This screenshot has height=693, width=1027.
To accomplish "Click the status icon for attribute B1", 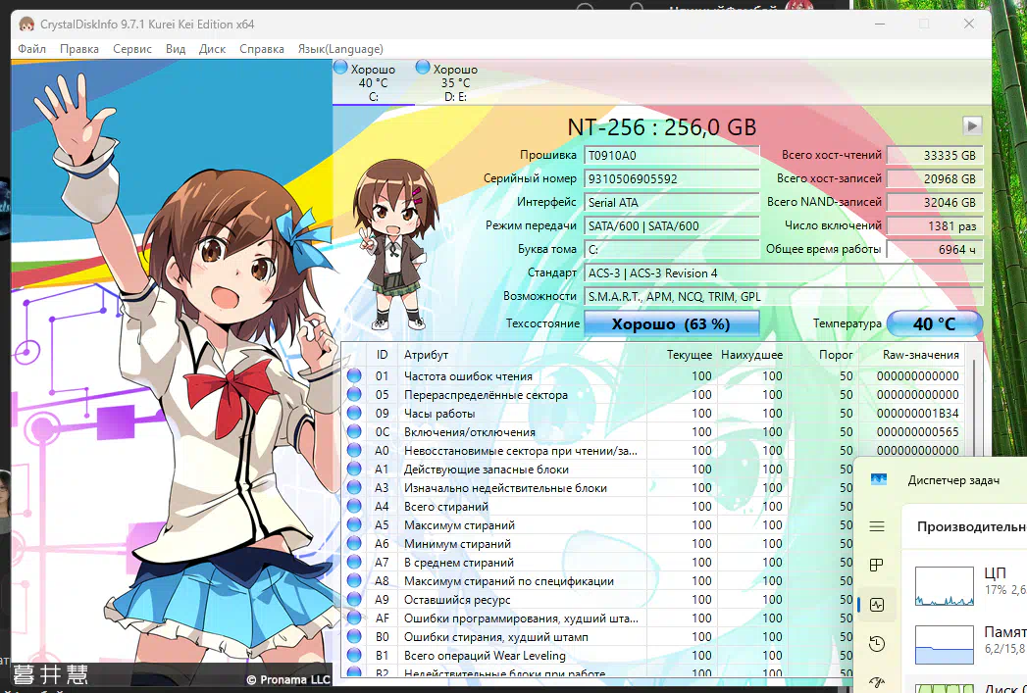I will [354, 655].
